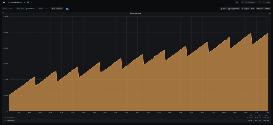Go to the Home dashboard link
This screenshot has width=273, height=125.
click(223, 9)
